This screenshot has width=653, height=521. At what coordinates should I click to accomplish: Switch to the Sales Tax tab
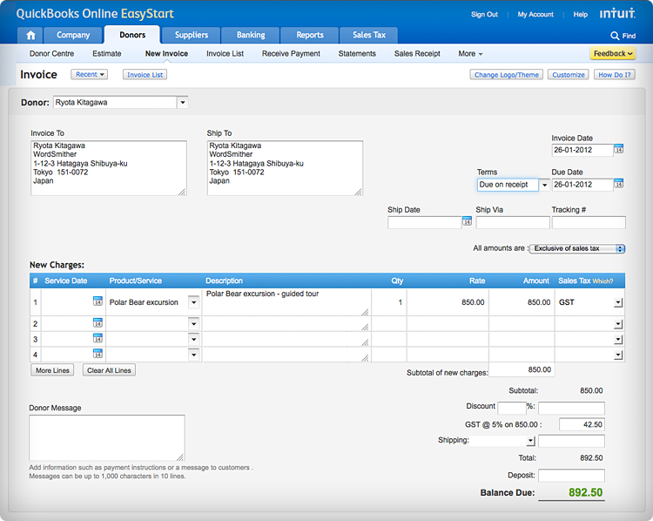point(369,35)
